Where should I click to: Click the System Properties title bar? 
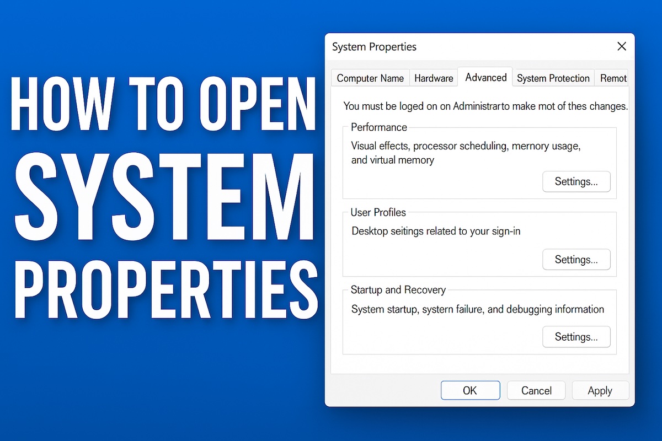[374, 47]
